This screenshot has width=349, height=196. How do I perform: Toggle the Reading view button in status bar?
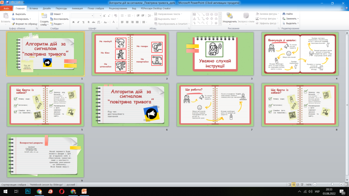pos(298,185)
